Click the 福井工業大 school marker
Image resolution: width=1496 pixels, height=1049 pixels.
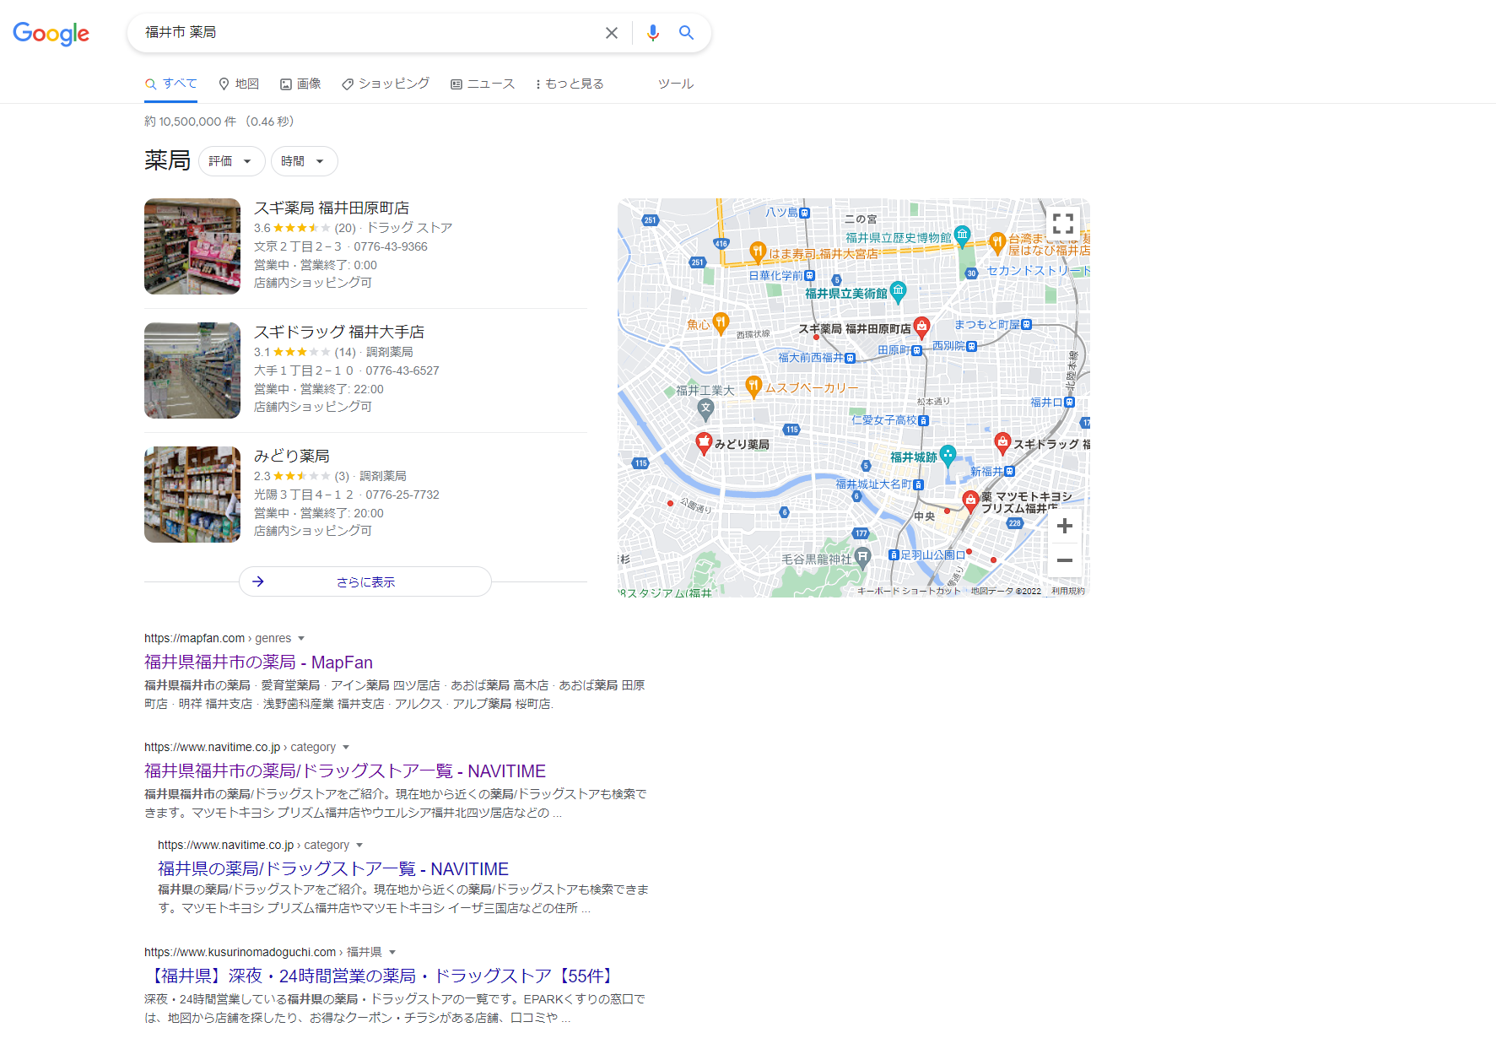click(x=706, y=409)
